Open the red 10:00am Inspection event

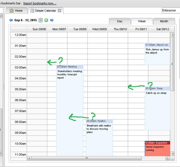click(x=157, y=149)
